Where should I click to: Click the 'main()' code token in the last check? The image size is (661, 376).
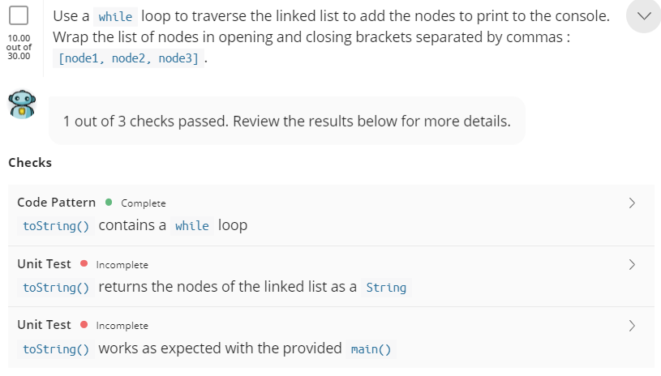click(x=371, y=349)
